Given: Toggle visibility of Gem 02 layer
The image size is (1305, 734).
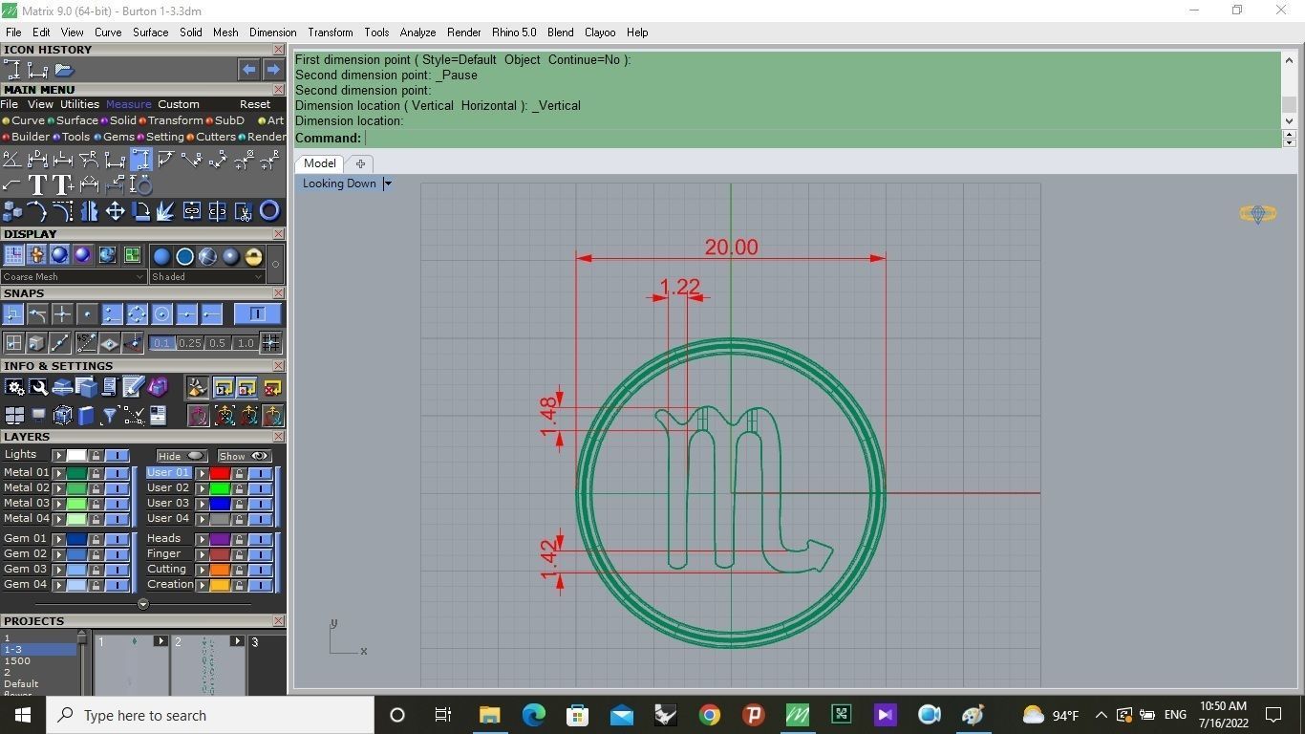Looking at the screenshot, I should [x=118, y=554].
